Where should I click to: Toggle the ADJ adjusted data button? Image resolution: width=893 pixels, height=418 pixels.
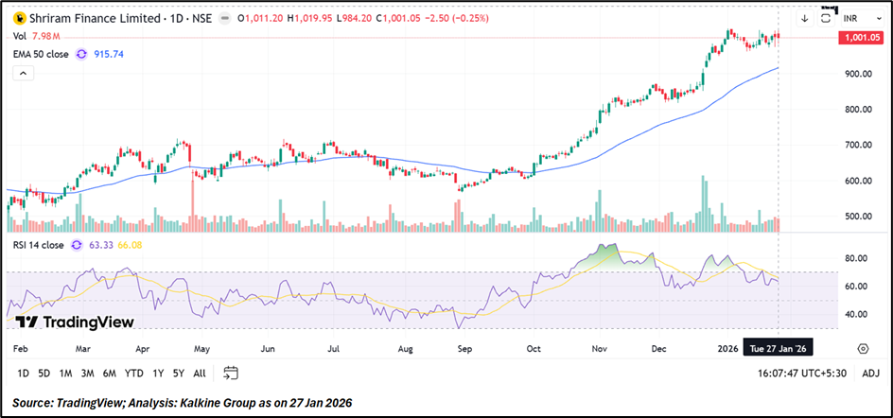(x=870, y=373)
